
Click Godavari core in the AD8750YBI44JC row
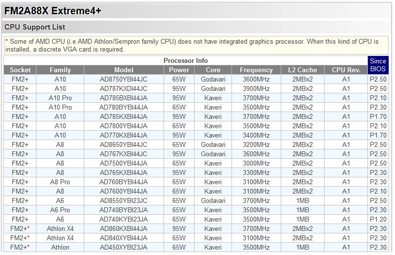(213, 80)
